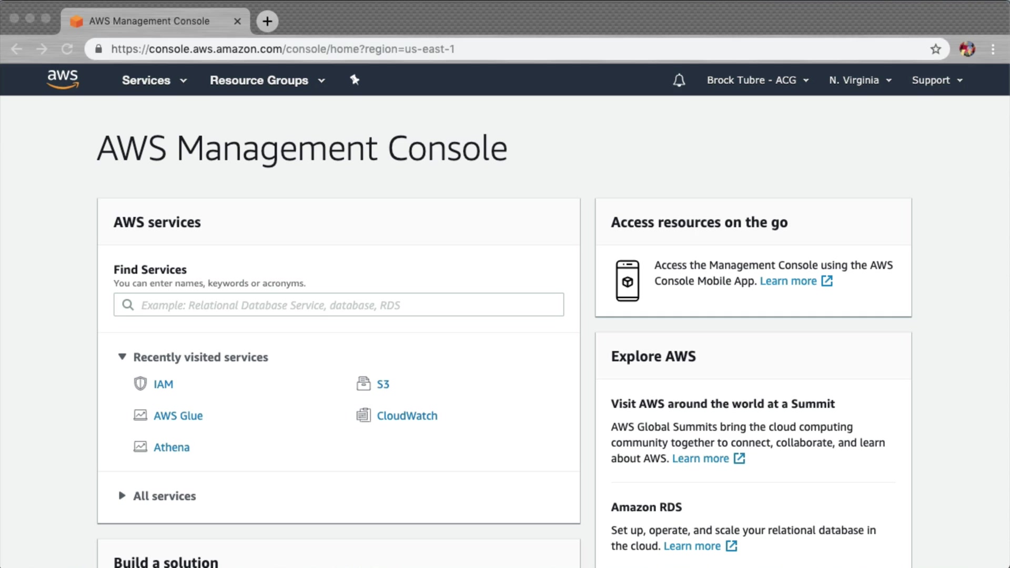
Task: Open the Chrome profile avatar
Action: pos(967,49)
